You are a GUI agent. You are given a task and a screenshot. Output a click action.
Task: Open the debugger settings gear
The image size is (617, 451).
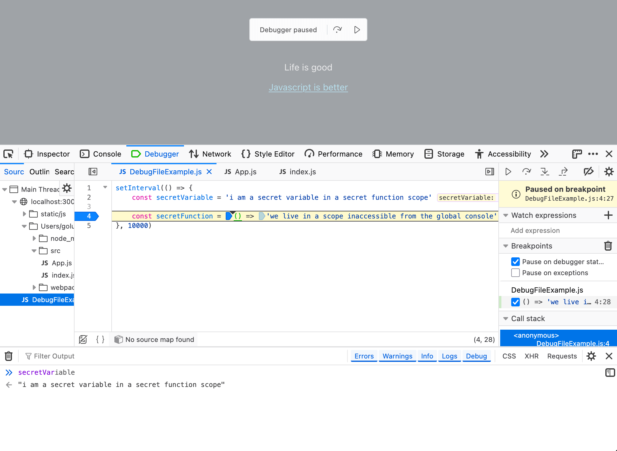pos(609,172)
